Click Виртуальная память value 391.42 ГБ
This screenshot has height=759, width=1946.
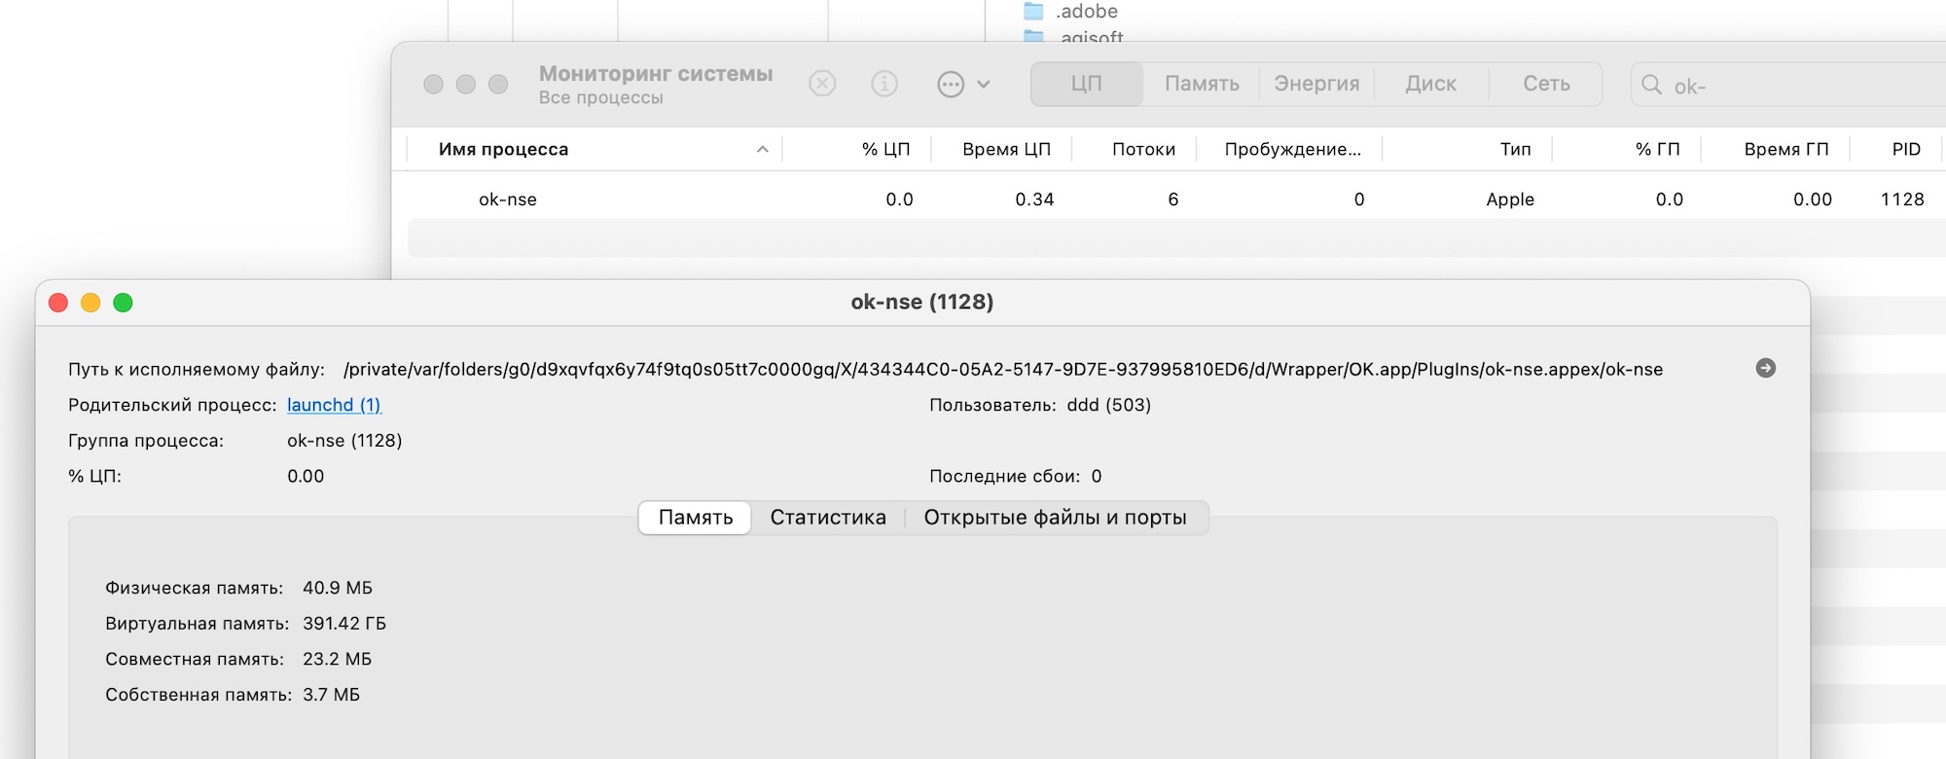click(x=344, y=624)
